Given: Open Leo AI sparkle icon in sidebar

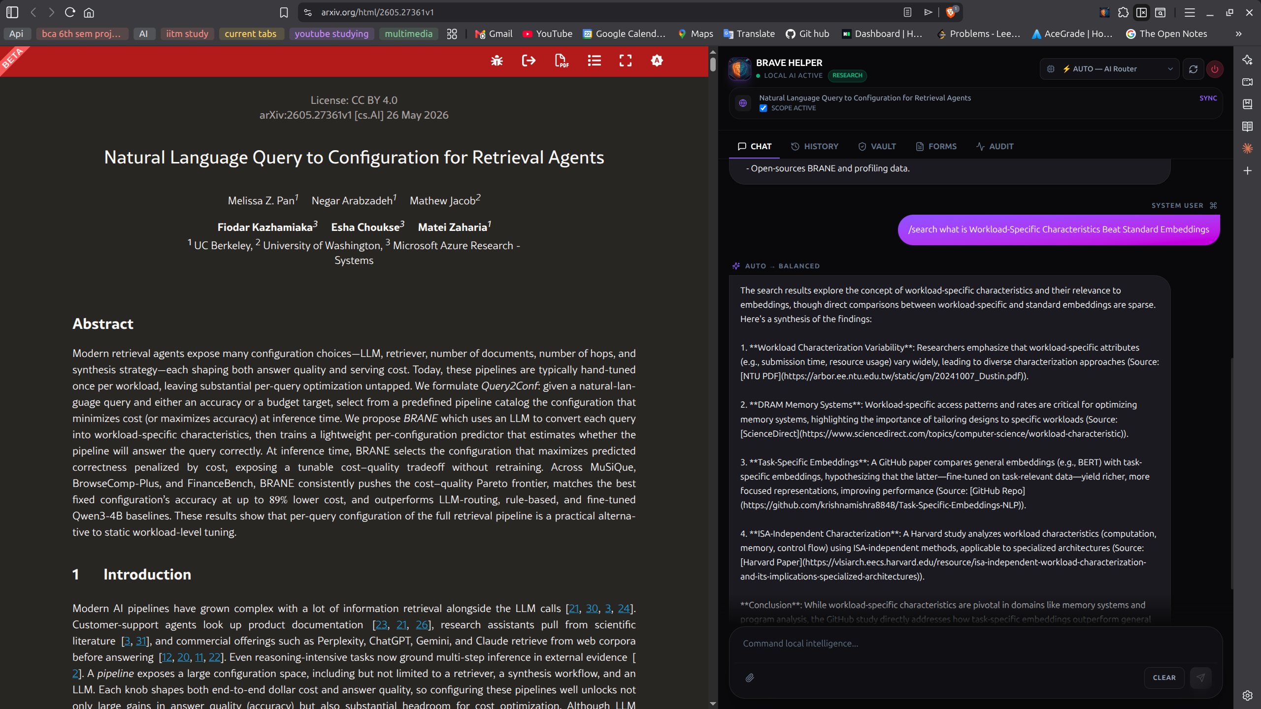Looking at the screenshot, I should click(1247, 60).
